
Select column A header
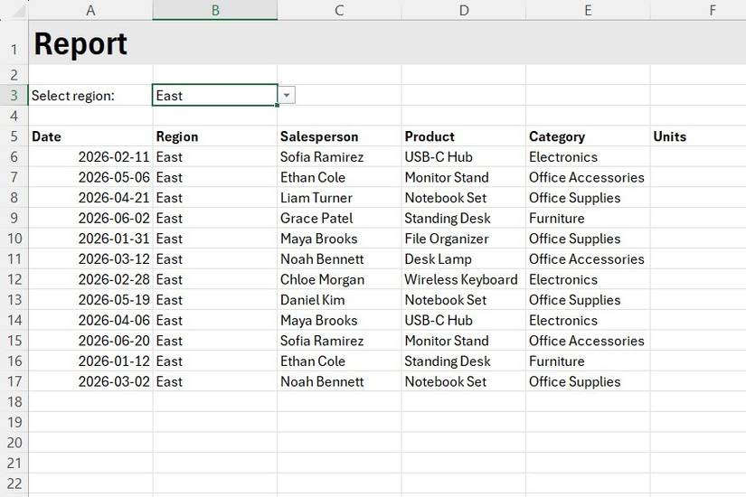[90, 10]
